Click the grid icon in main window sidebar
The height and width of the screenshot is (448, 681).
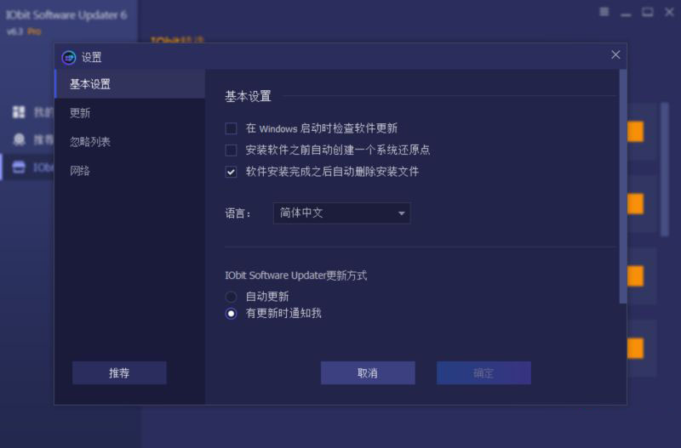19,112
